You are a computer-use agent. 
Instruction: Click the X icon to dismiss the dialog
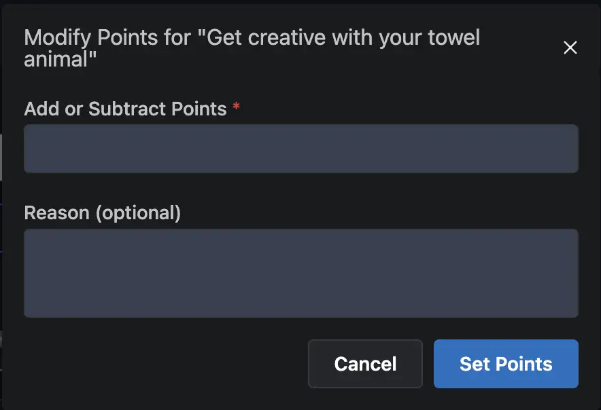click(570, 48)
